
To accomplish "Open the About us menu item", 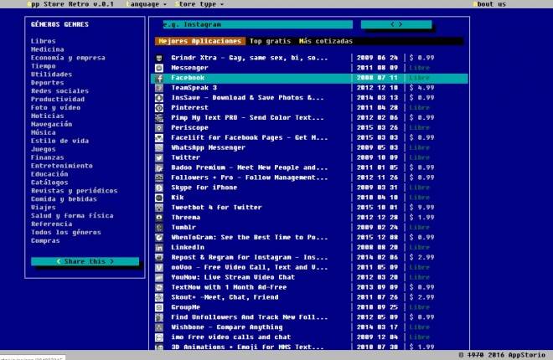I will (489, 4).
